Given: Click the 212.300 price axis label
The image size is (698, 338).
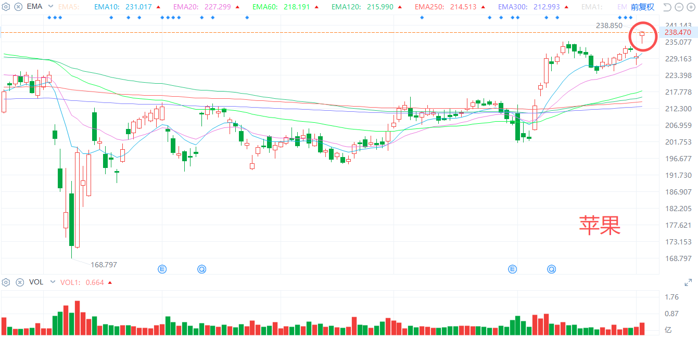Looking at the screenshot, I should [x=678, y=109].
